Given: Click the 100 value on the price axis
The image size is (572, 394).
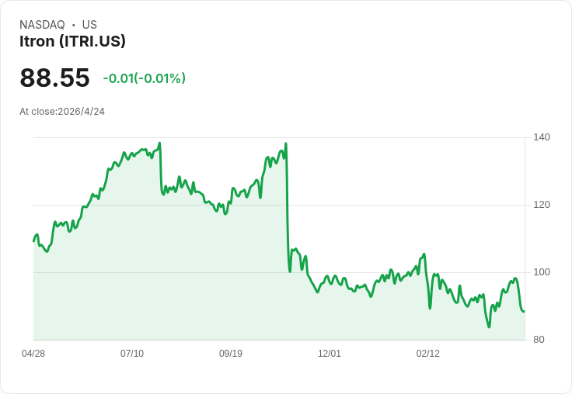Looking at the screenshot, I should [542, 272].
